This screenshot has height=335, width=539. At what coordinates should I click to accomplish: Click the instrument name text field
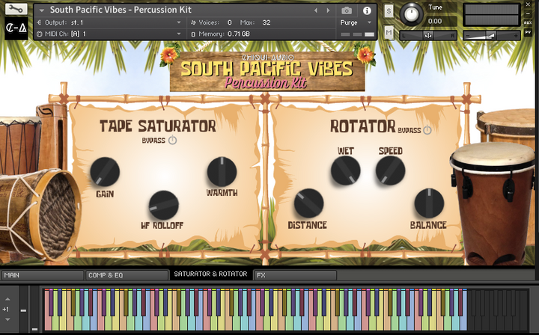point(121,10)
